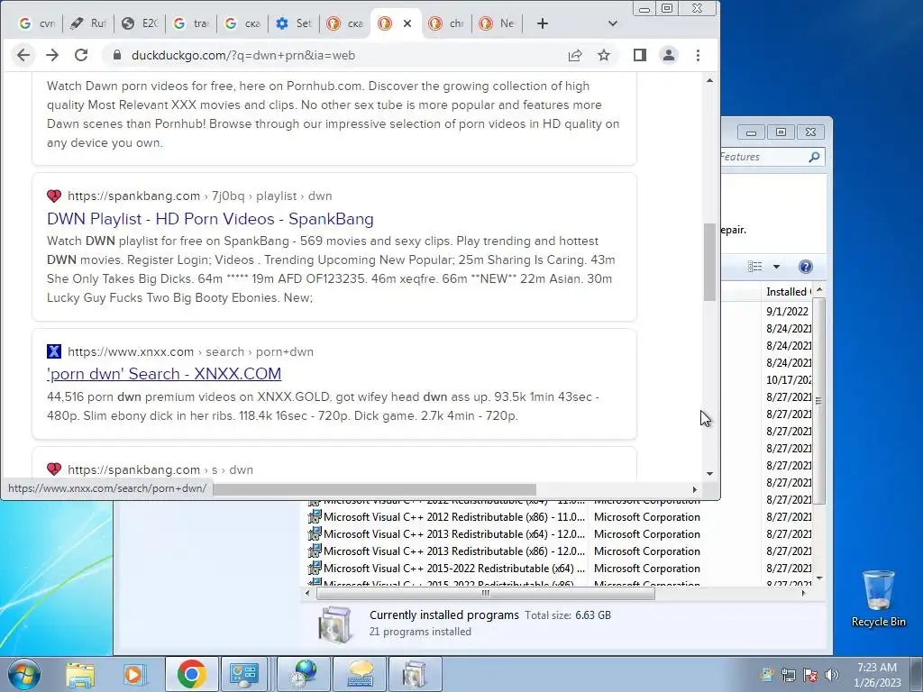Image resolution: width=923 pixels, height=692 pixels.
Task: Open Windows Explorer from the taskbar
Action: pyautogui.click(x=80, y=674)
